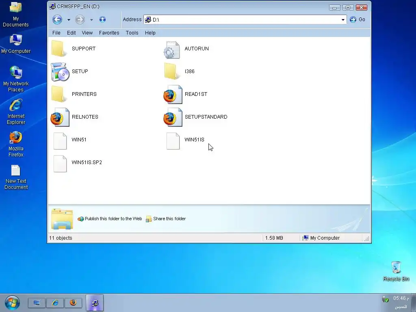Screen dimensions: 416x312
Task: Click the Start orb button
Action: [x=12, y=303]
